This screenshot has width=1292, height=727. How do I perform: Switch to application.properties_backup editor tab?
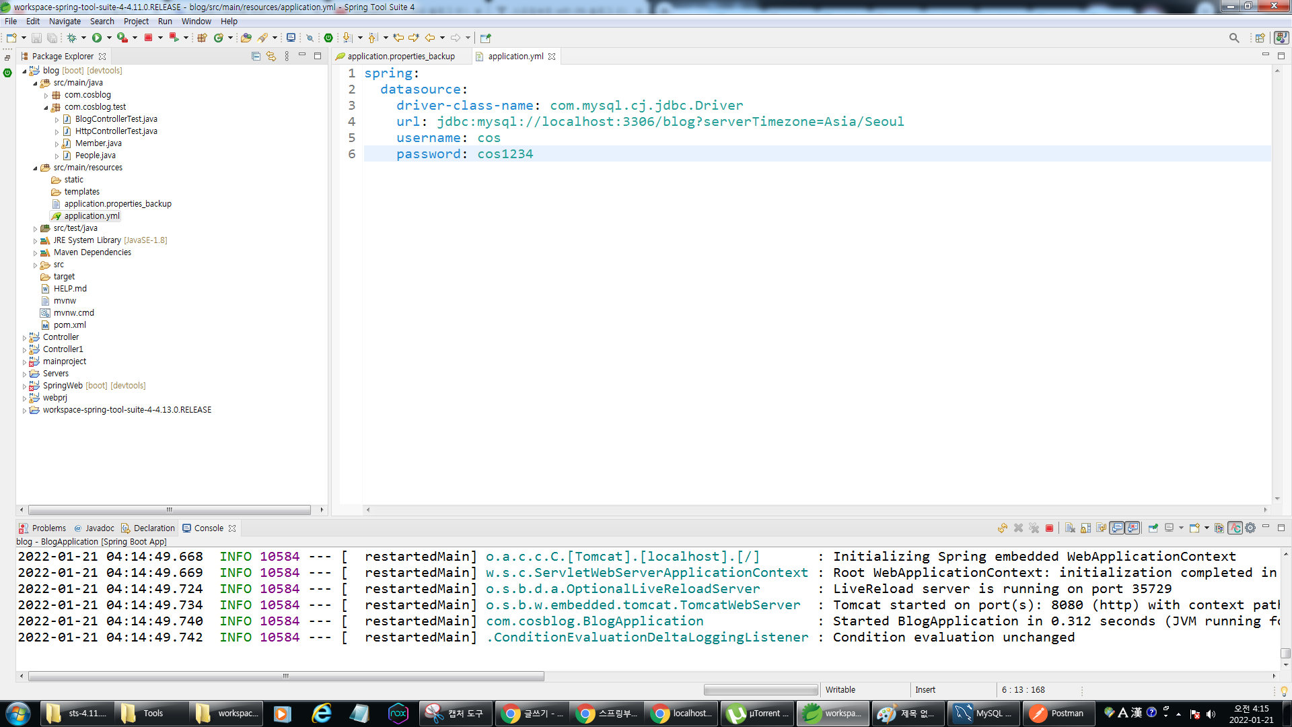pos(400,57)
